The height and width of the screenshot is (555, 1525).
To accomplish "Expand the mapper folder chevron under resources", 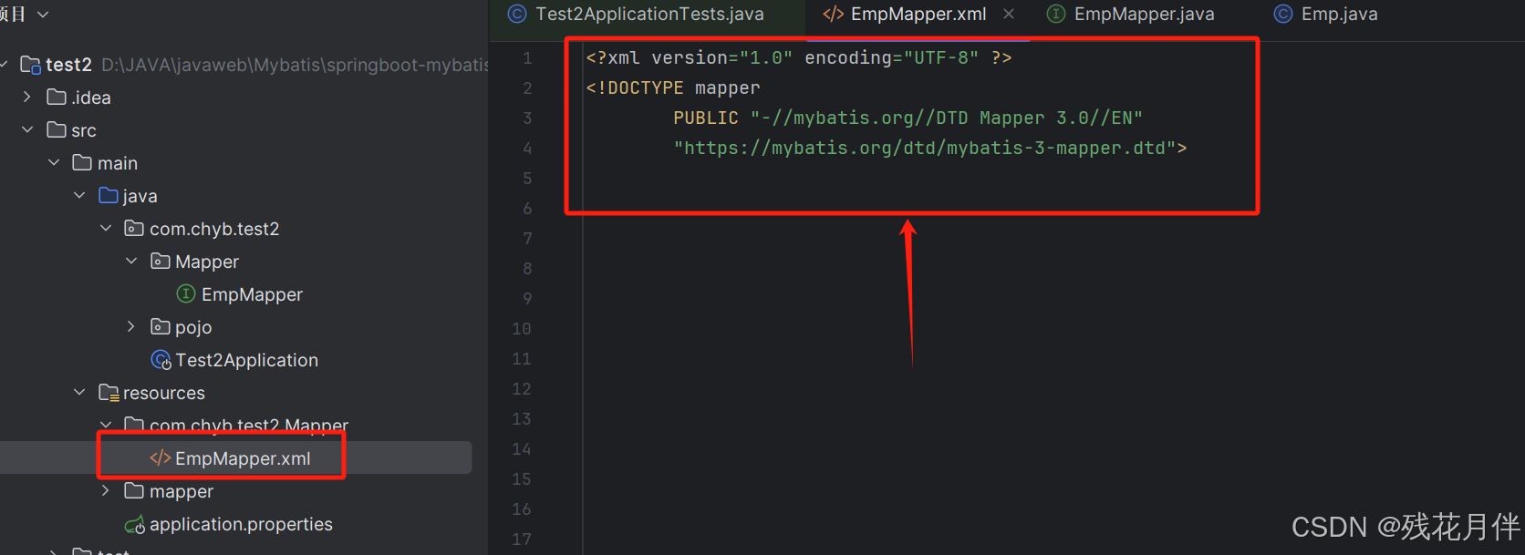I will click(106, 490).
